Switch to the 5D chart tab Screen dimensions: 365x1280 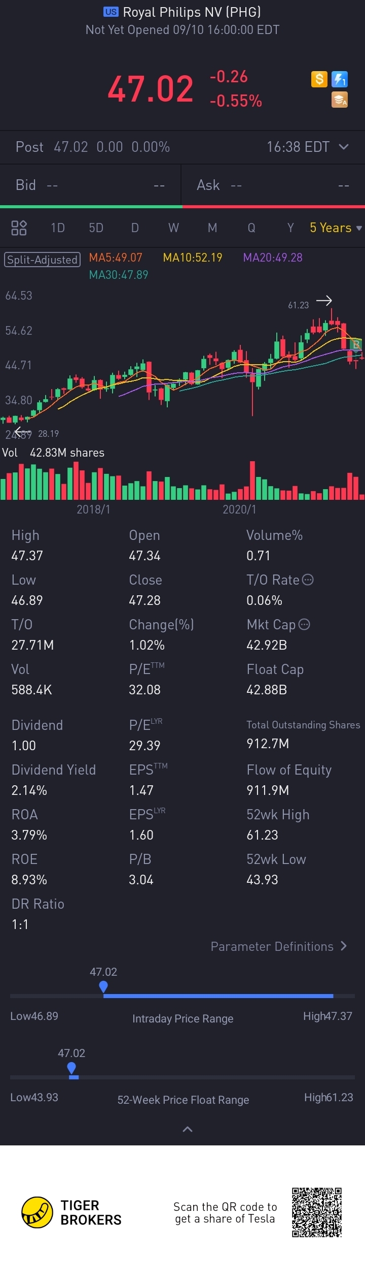(x=96, y=228)
